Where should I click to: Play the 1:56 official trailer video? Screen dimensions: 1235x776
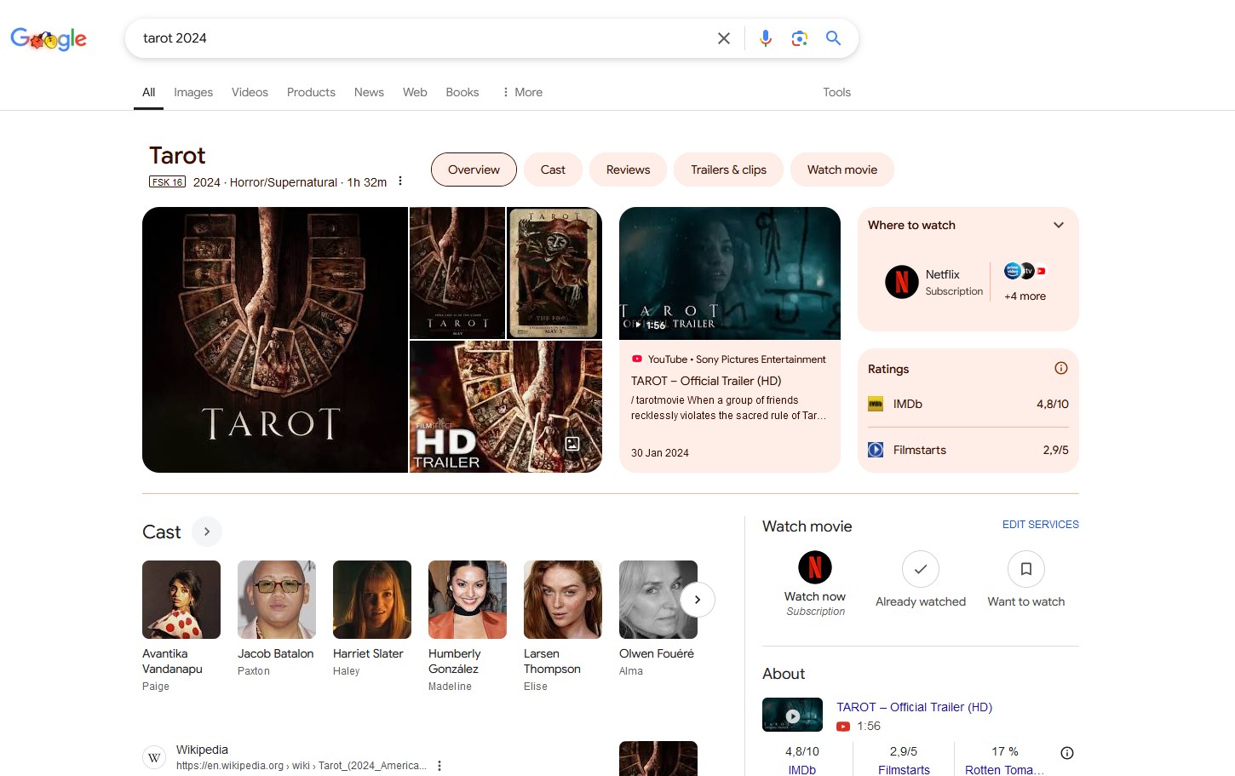pyautogui.click(x=730, y=273)
